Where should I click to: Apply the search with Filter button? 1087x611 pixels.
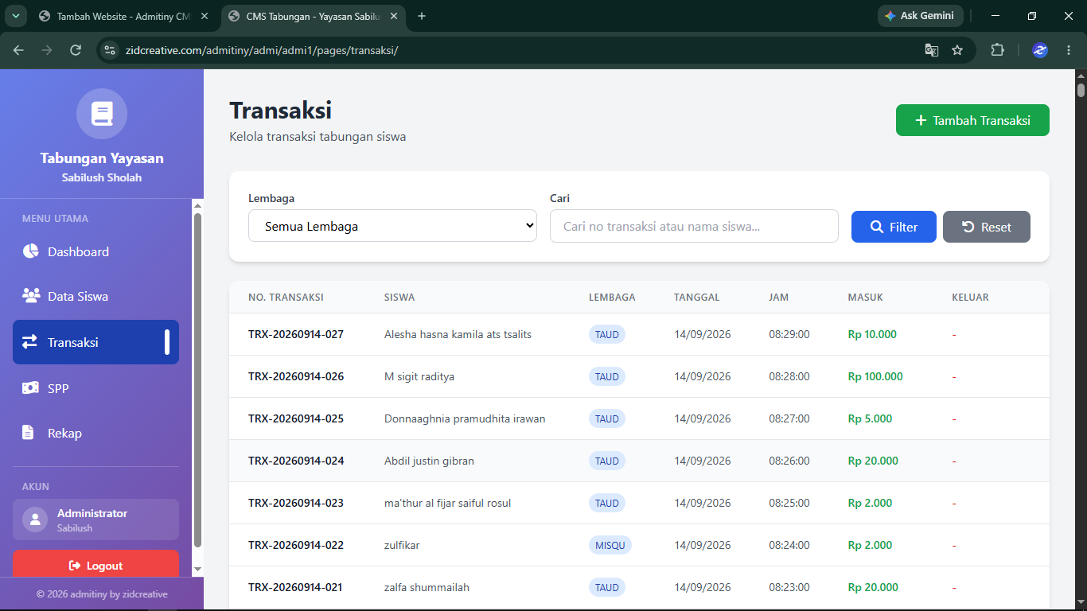point(894,227)
